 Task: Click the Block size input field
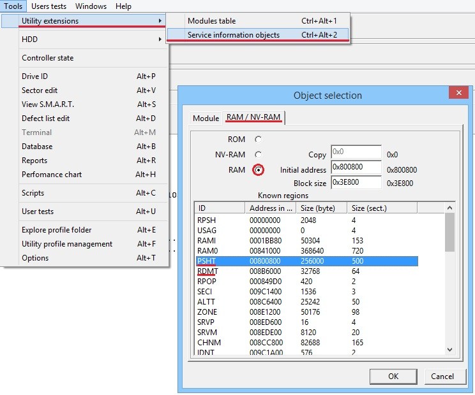coord(356,182)
